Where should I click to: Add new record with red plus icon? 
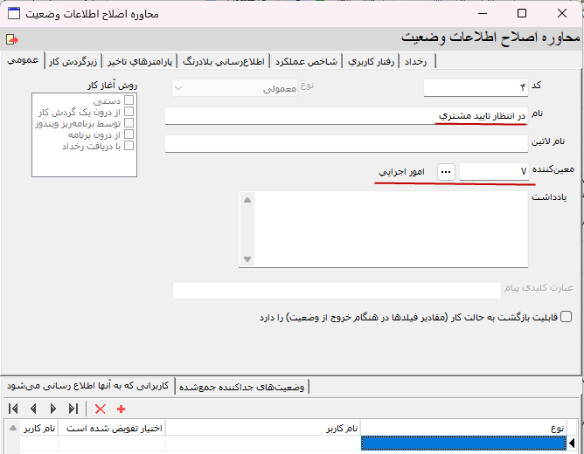121,409
